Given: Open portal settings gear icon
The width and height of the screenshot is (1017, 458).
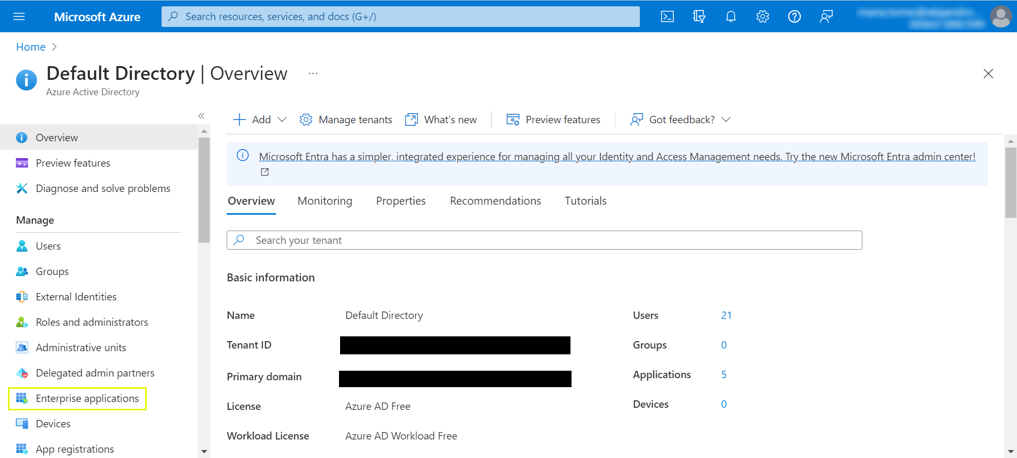Looking at the screenshot, I should click(763, 16).
